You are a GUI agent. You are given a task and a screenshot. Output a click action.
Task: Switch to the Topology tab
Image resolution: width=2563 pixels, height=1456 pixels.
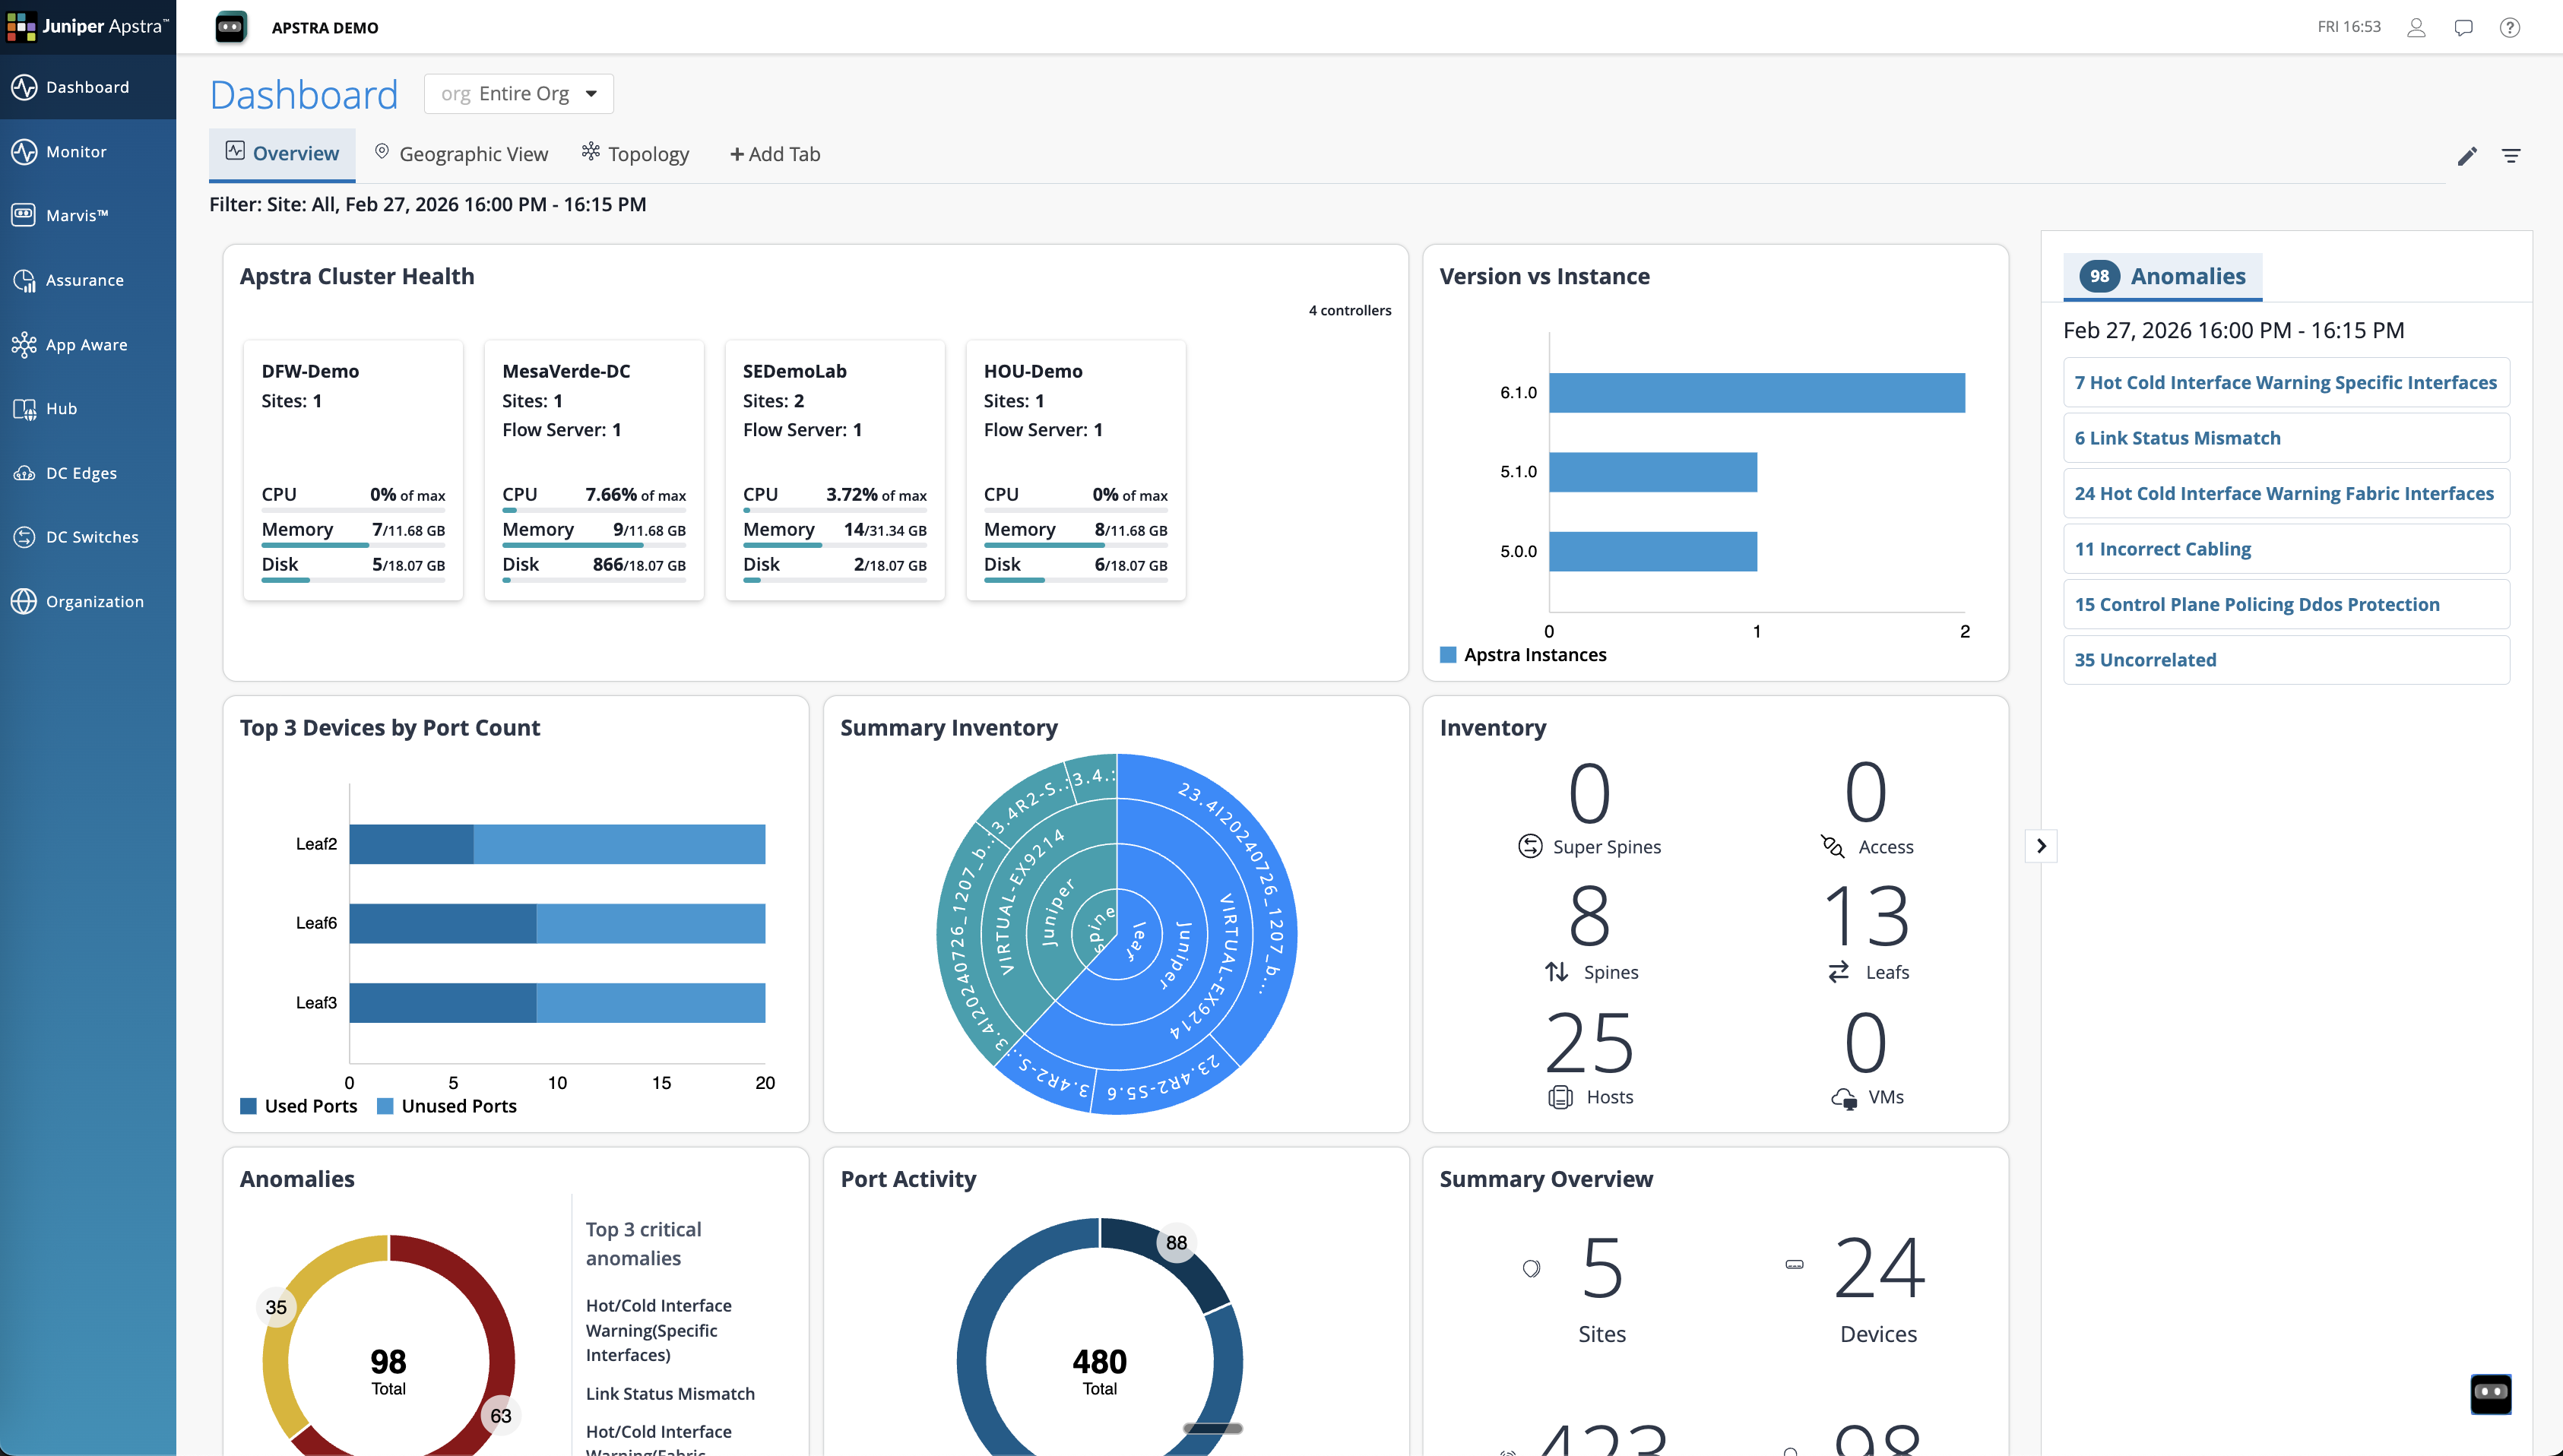pyautogui.click(x=635, y=154)
